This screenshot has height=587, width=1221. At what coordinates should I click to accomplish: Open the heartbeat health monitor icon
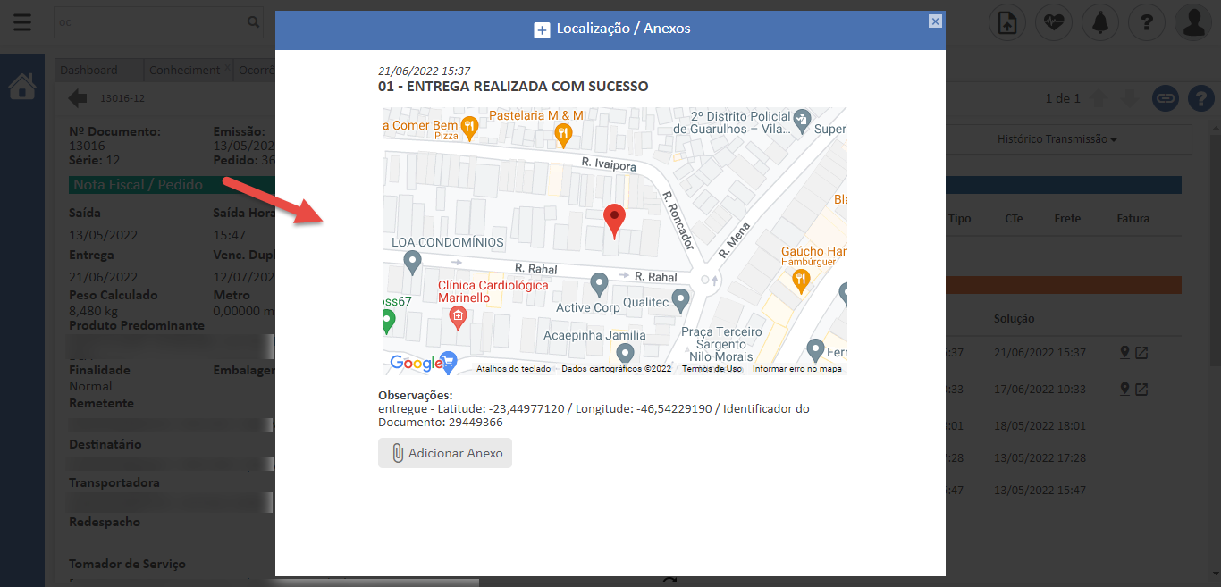click(x=1054, y=23)
